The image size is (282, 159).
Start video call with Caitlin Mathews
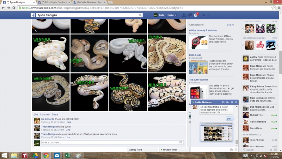tap(227, 102)
